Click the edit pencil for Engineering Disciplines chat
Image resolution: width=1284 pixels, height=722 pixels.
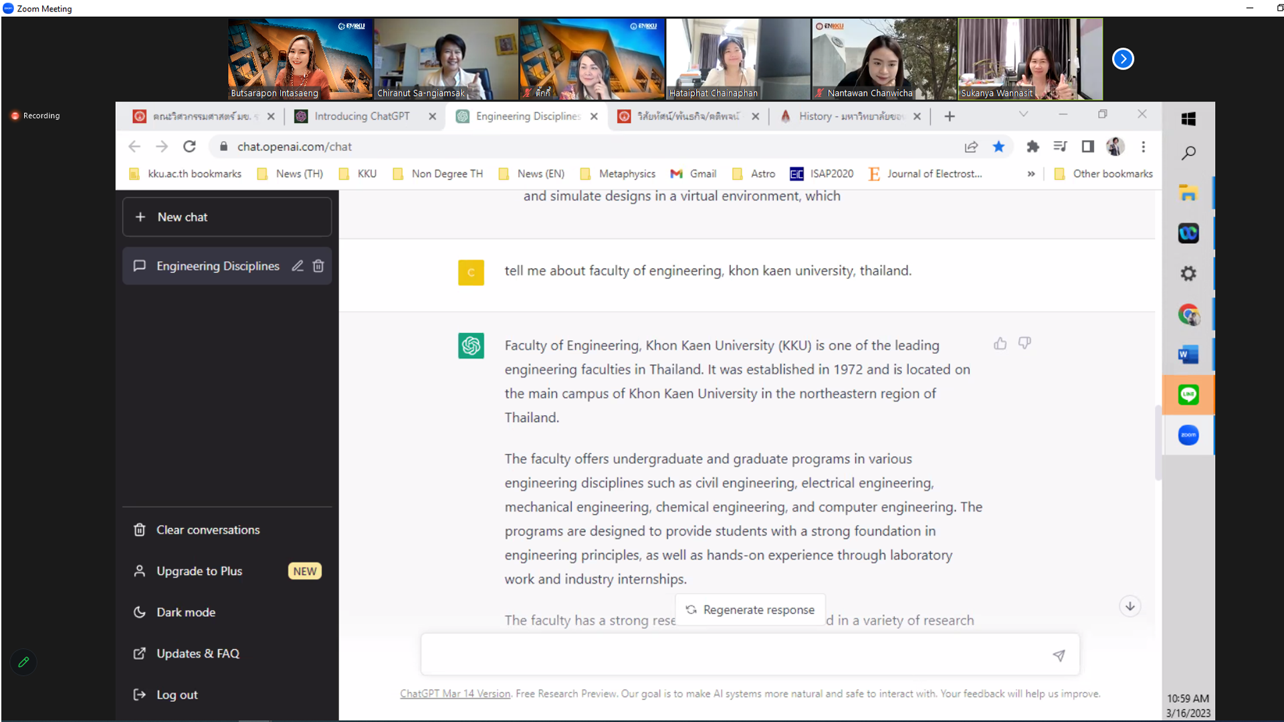(x=298, y=266)
